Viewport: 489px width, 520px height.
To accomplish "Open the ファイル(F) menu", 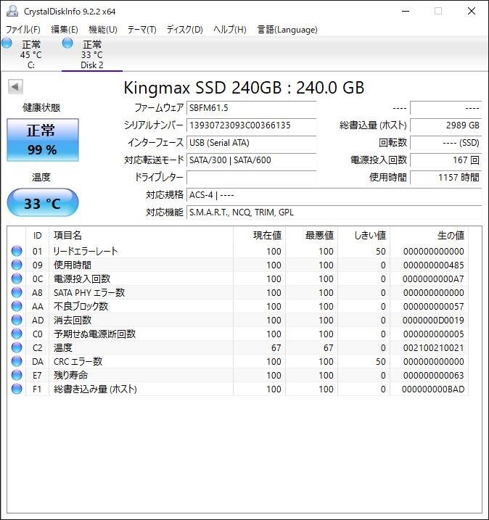I will [23, 30].
